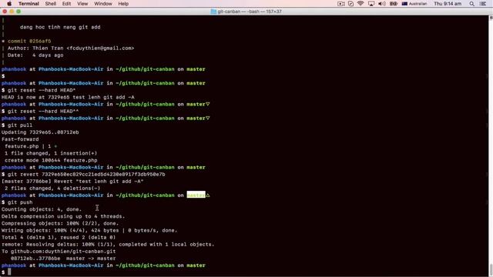Image resolution: width=493 pixels, height=277 pixels.
Task: Click the 'git reset --hard HEAD^^' command
Action: coord(43,111)
